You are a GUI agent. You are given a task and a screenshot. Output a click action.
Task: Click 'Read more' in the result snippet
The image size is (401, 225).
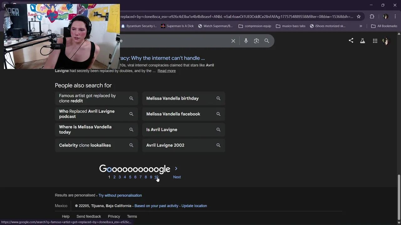coord(167,71)
